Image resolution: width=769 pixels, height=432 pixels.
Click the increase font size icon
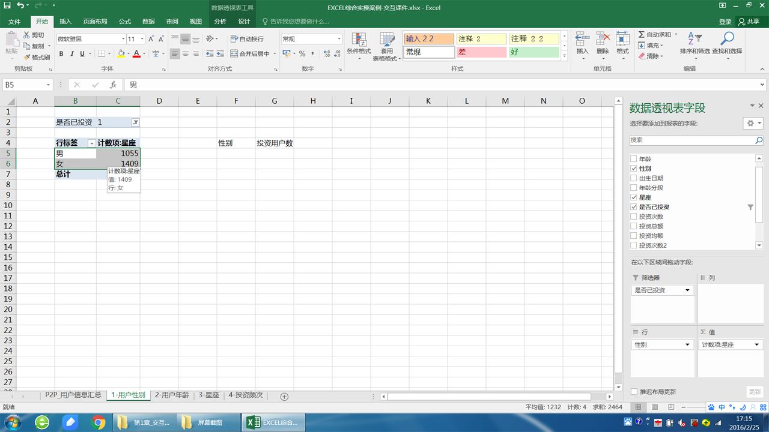pyautogui.click(x=151, y=39)
